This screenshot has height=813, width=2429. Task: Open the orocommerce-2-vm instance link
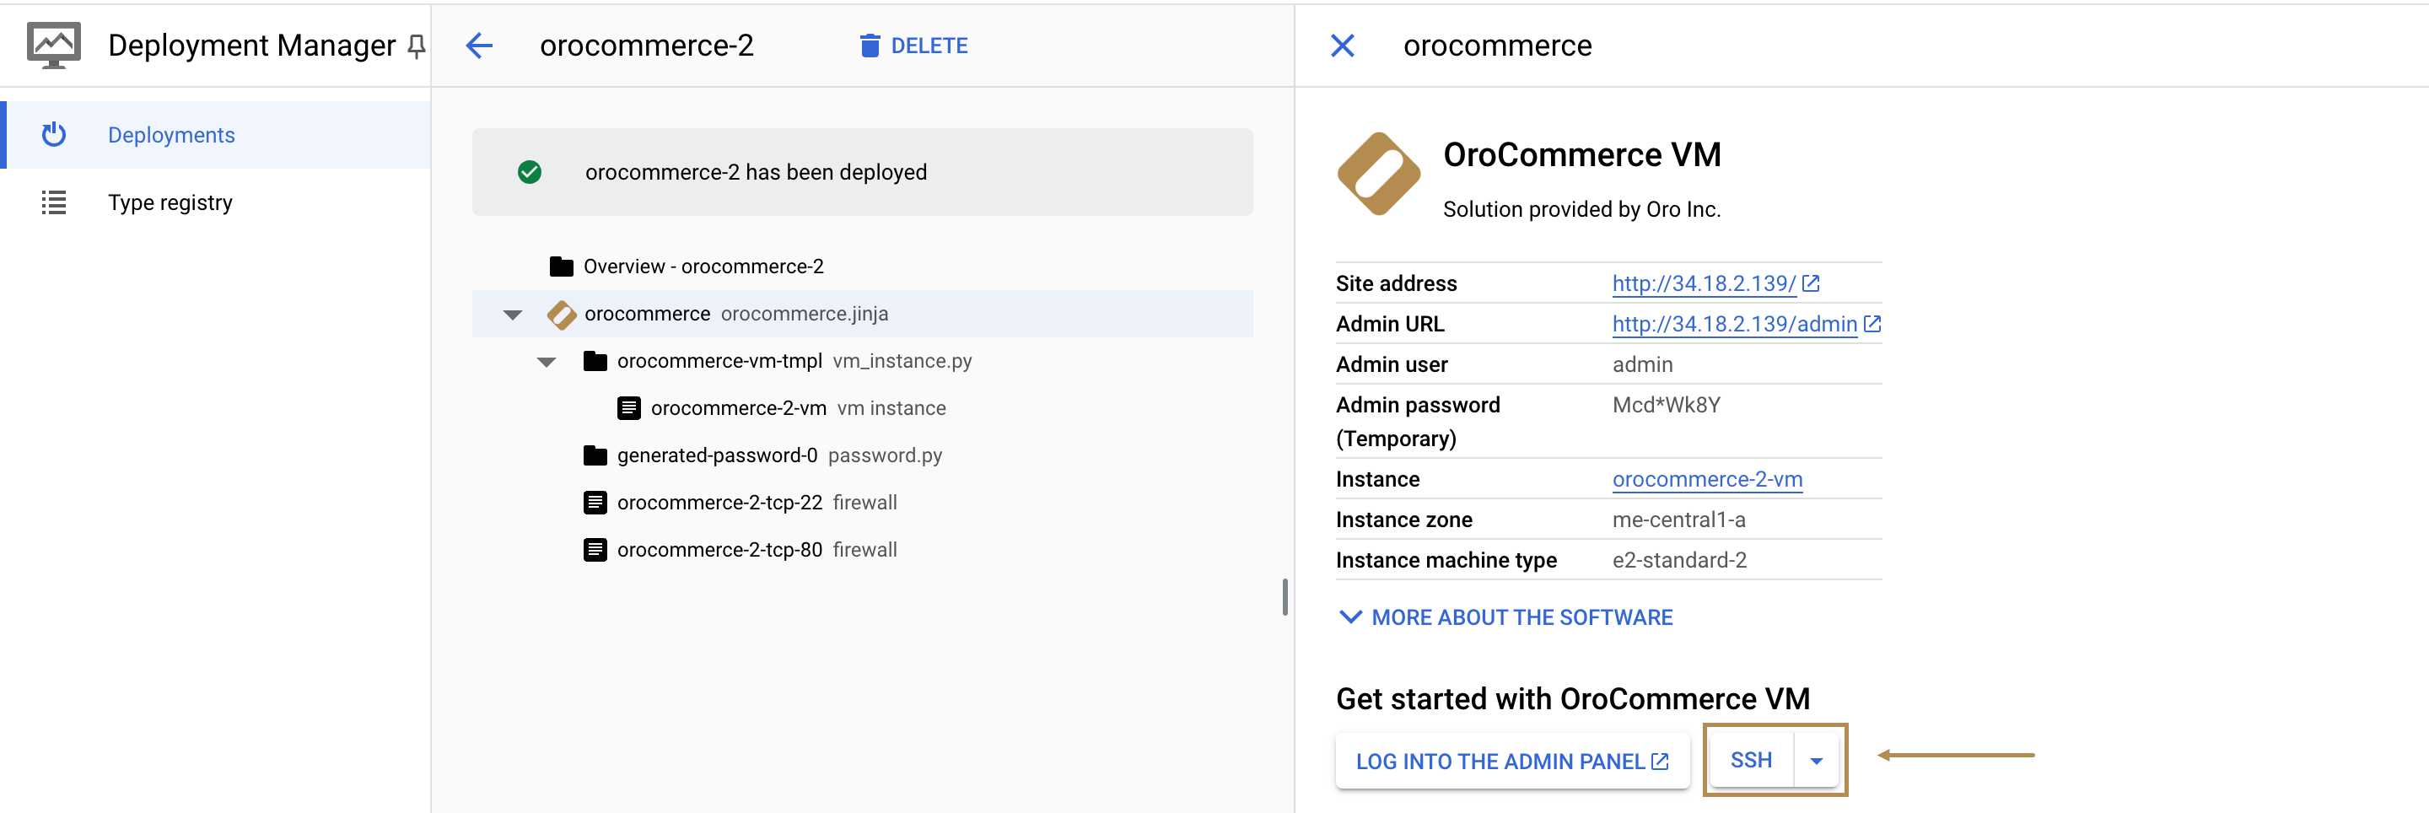coord(1707,480)
